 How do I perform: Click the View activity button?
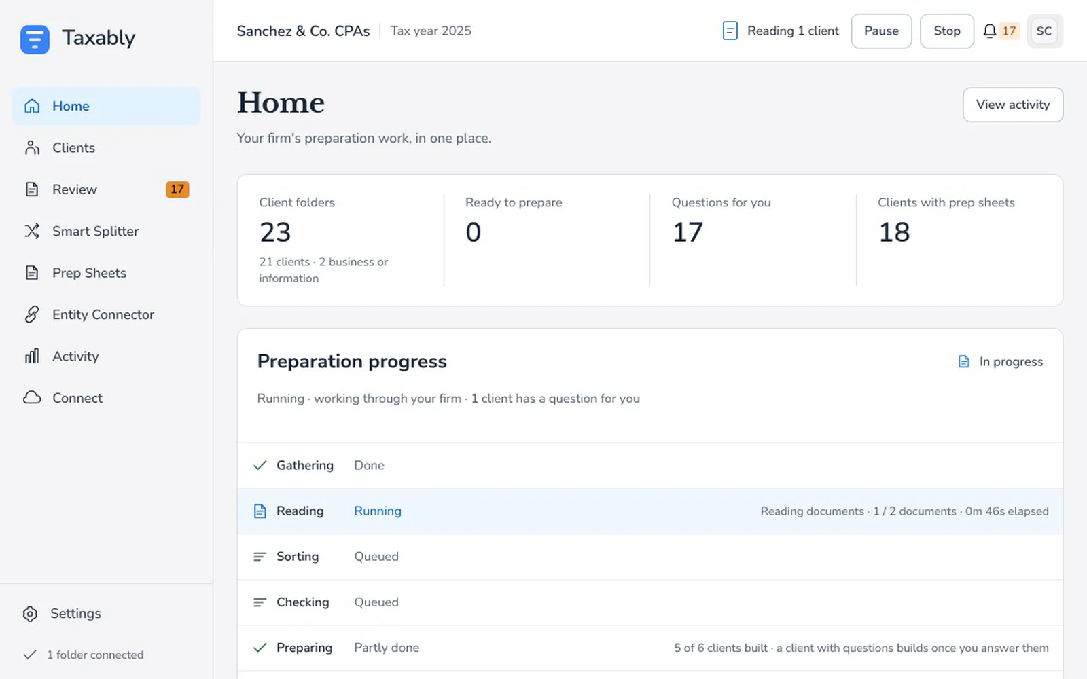coord(1012,105)
